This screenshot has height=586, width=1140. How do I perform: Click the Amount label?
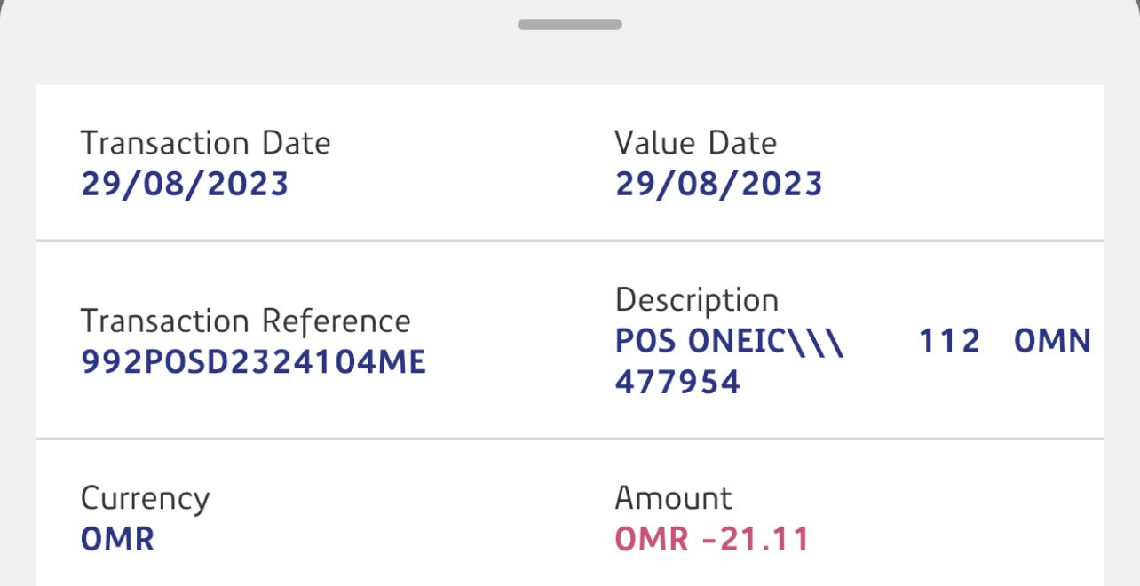coord(673,498)
